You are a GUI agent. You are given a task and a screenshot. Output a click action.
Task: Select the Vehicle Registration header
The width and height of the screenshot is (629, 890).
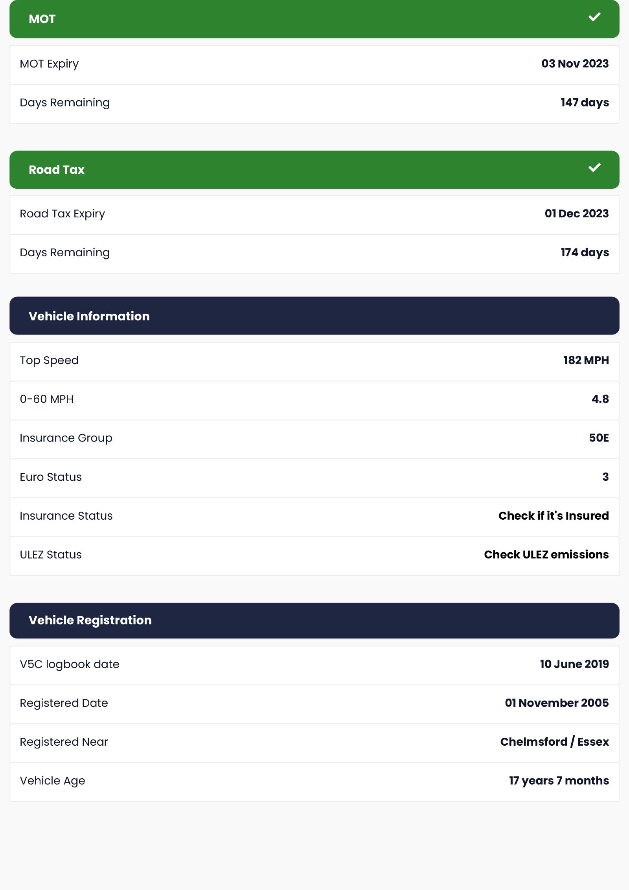pyautogui.click(x=314, y=621)
